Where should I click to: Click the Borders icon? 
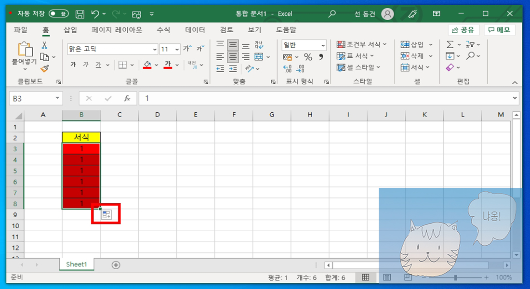point(123,65)
